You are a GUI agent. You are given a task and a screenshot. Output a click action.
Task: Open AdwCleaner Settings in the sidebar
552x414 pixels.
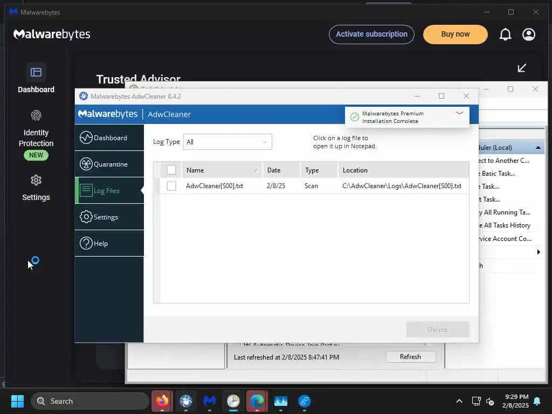(x=109, y=217)
